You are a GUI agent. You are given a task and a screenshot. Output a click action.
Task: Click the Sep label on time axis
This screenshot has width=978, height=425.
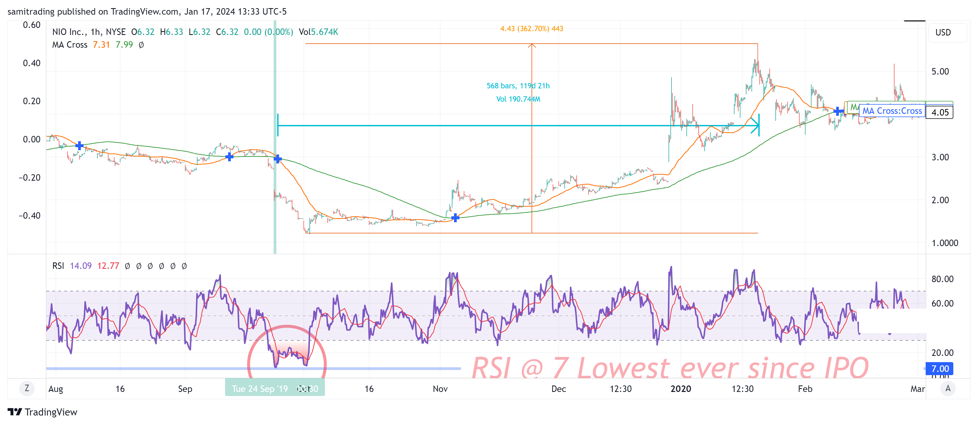[x=185, y=389]
